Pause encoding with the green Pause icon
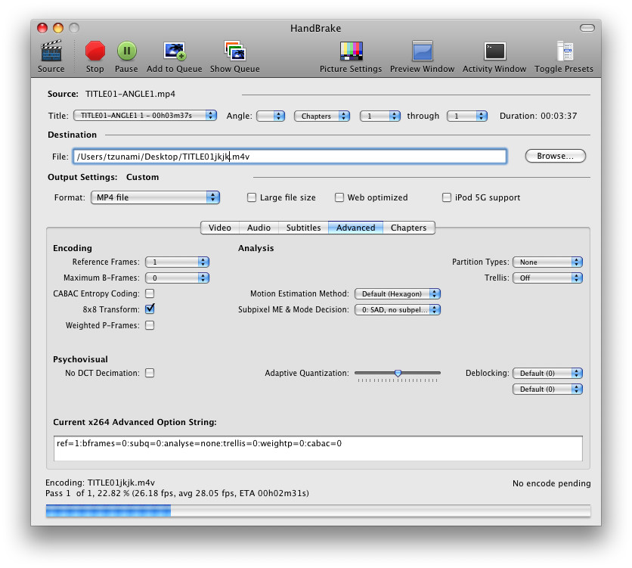 point(126,51)
